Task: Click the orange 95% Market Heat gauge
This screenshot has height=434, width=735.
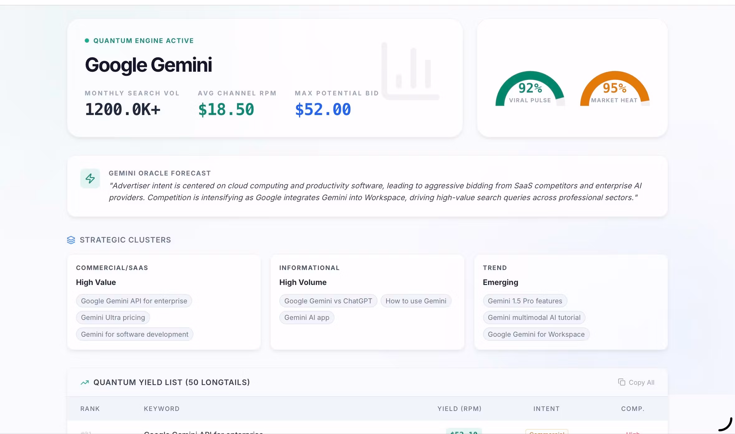Action: click(615, 89)
